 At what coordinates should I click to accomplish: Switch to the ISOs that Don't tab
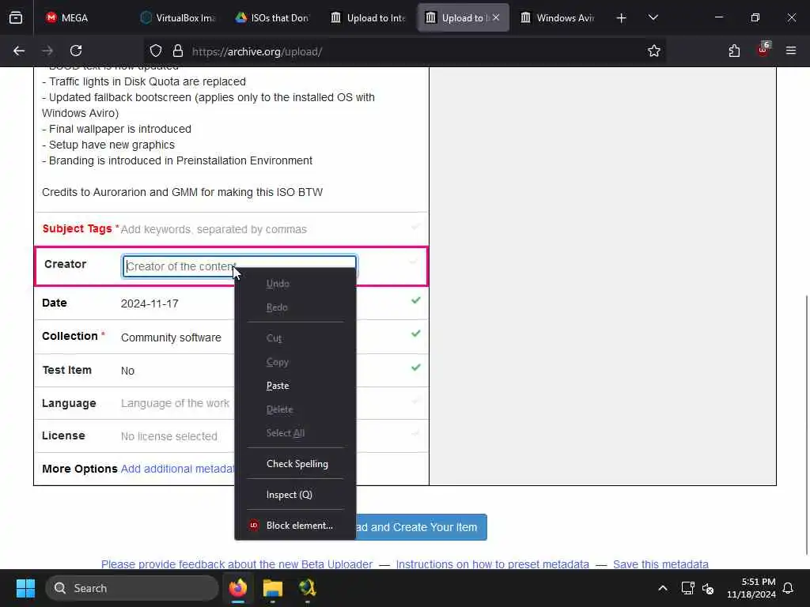click(272, 18)
